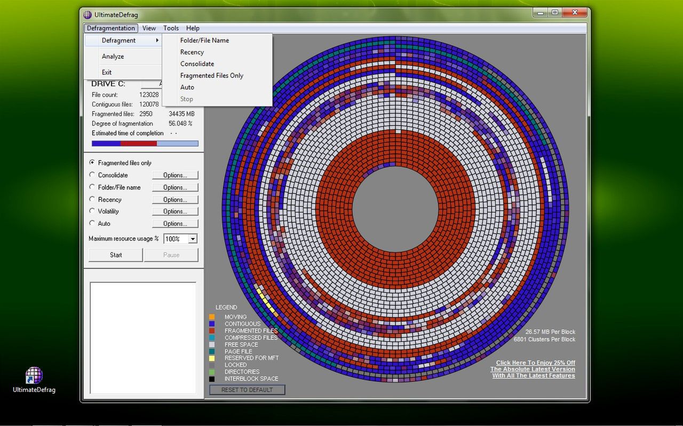Click the COMPRESSED FILES legend swatch
The width and height of the screenshot is (683, 426).
click(x=212, y=338)
